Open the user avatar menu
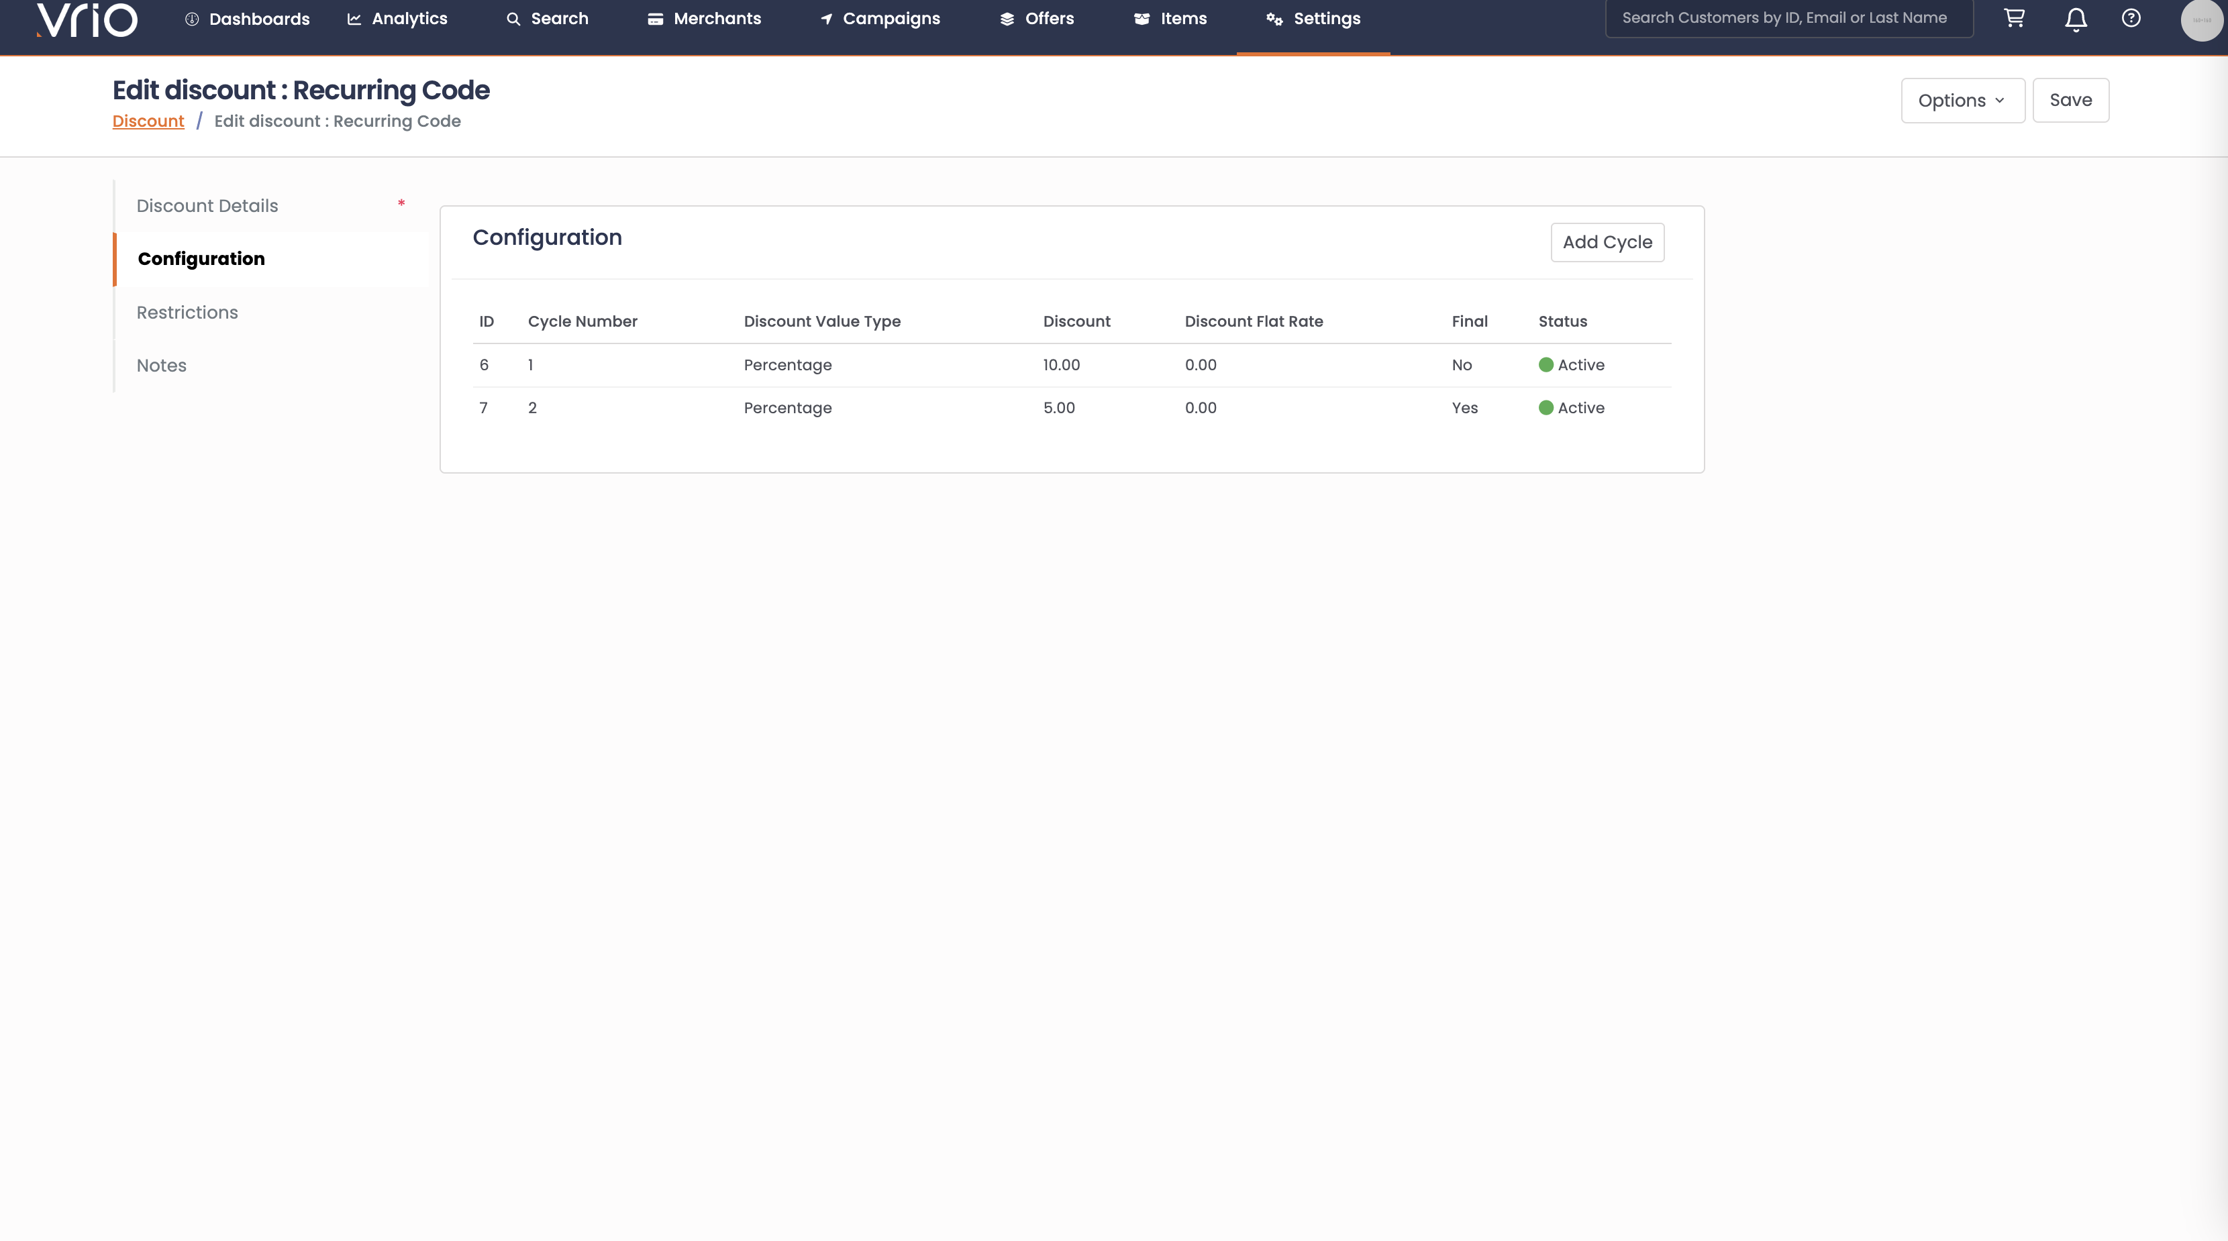The image size is (2228, 1241). (2201, 20)
